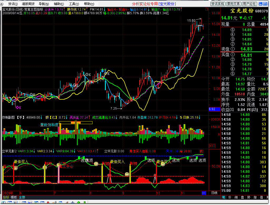This screenshot has width=270, height=205.
Task: Click the month 11 marker on the time axis
Action: pyautogui.click(x=183, y=193)
